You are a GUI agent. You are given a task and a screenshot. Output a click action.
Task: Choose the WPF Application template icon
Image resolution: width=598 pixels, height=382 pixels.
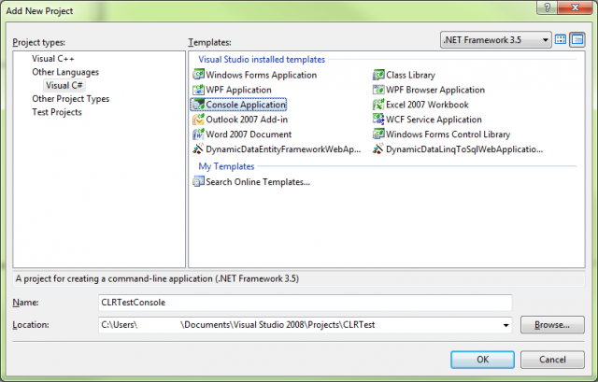[198, 90]
